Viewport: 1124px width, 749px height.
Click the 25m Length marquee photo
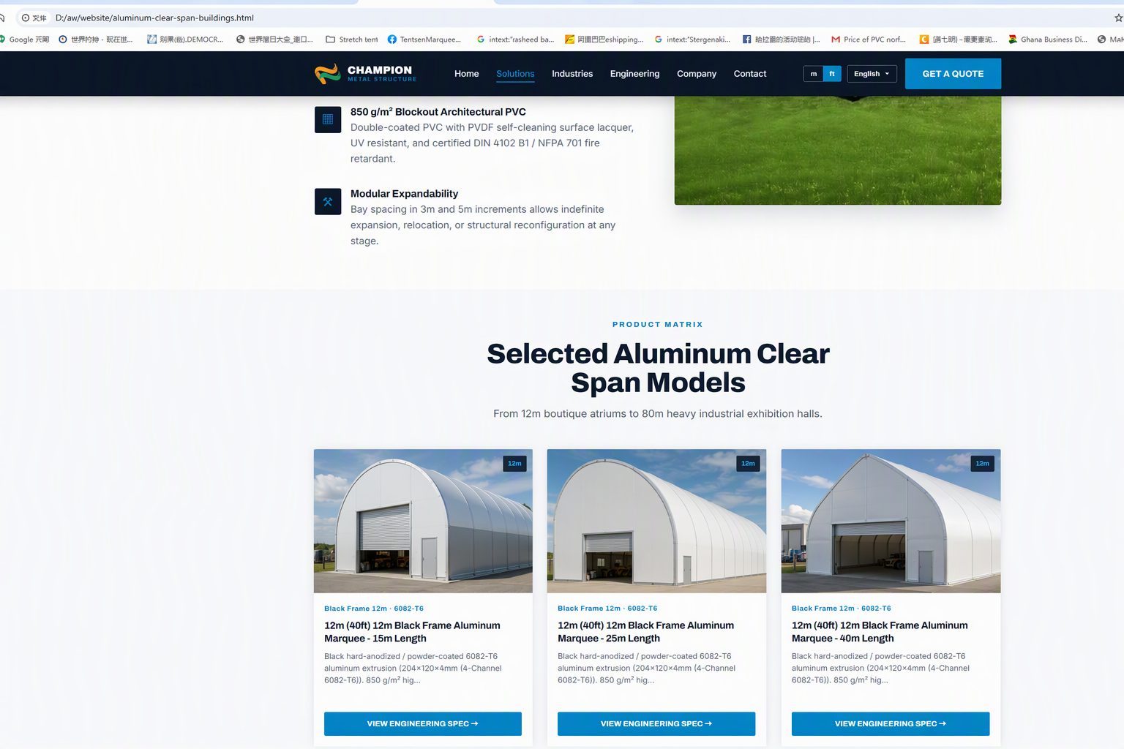(x=656, y=521)
